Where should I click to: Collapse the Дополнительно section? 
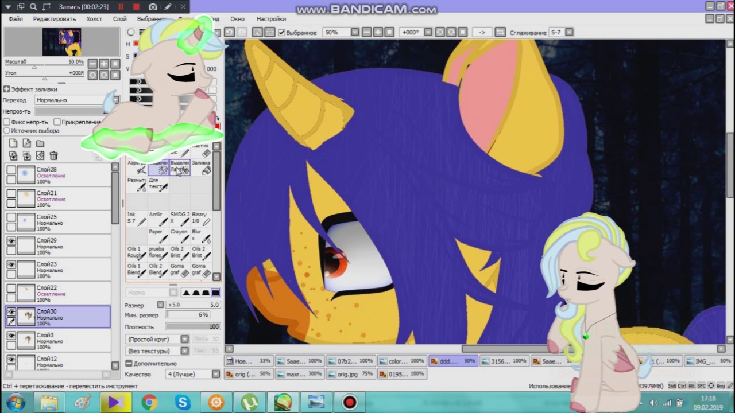click(129, 363)
